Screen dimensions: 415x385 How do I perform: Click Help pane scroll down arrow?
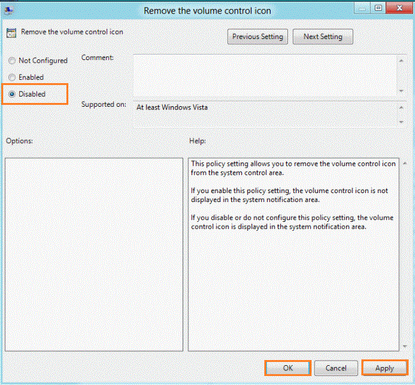[x=405, y=346]
